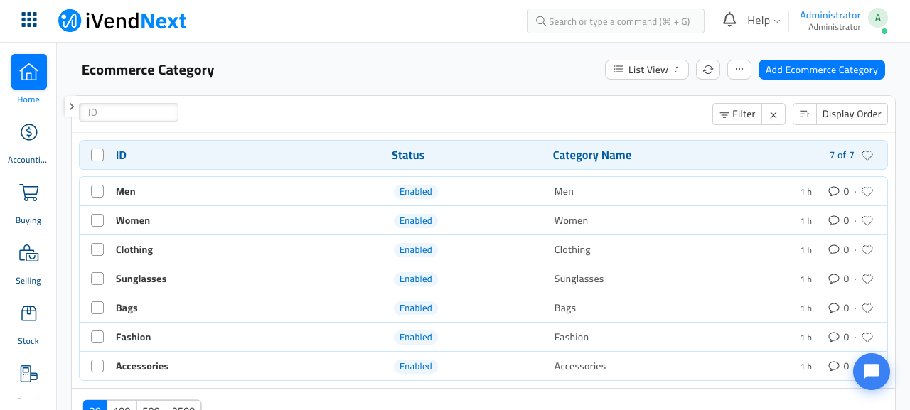Click the Enabled badge in Bags row
This screenshot has height=410, width=910.
tap(416, 308)
